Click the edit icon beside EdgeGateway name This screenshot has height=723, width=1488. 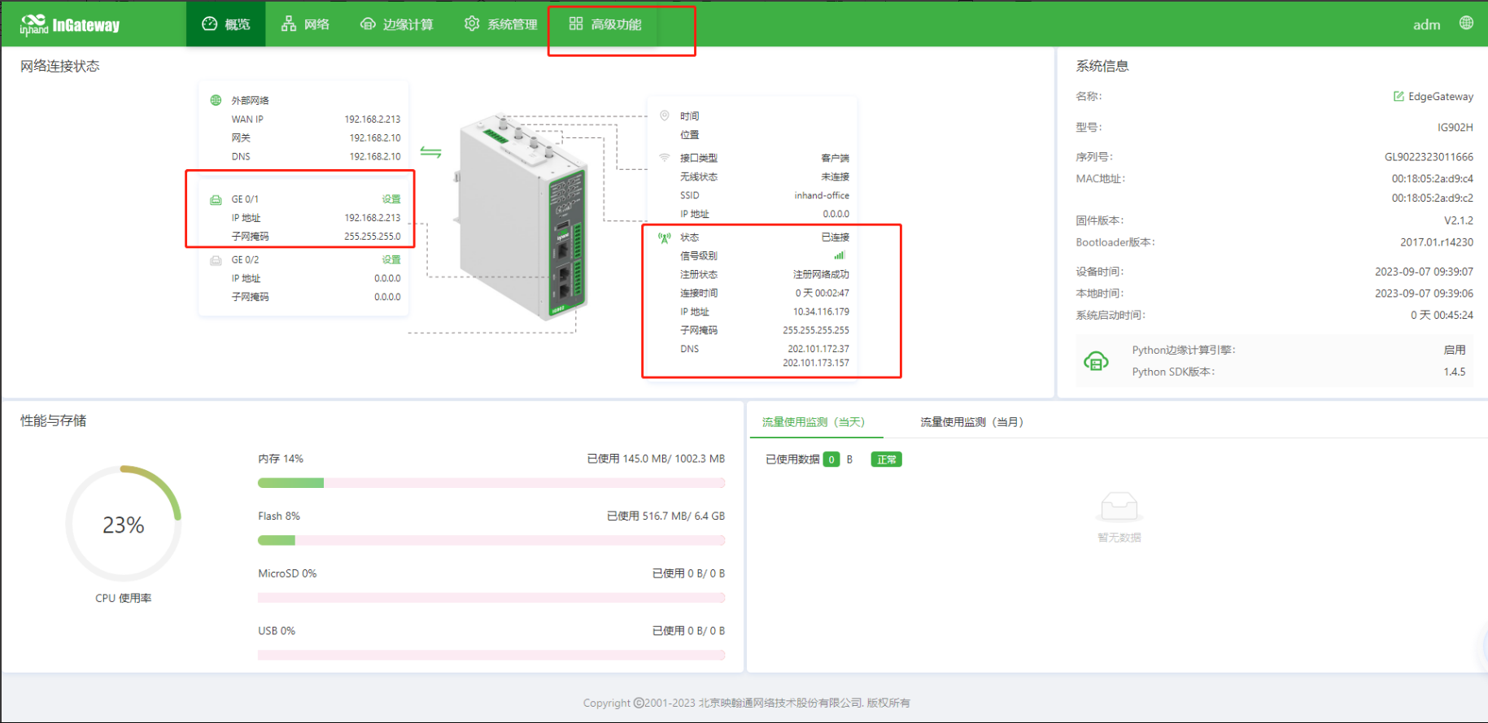click(1399, 97)
